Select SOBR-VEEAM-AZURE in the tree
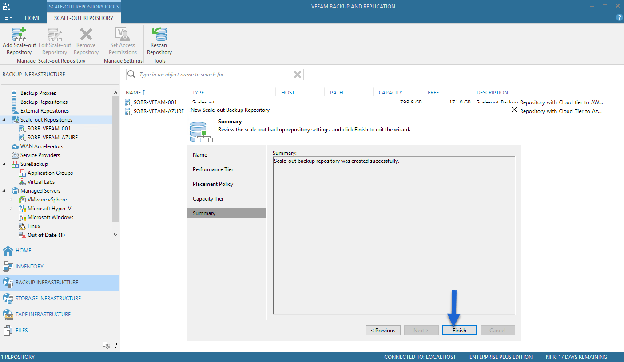The image size is (624, 362). 52,138
